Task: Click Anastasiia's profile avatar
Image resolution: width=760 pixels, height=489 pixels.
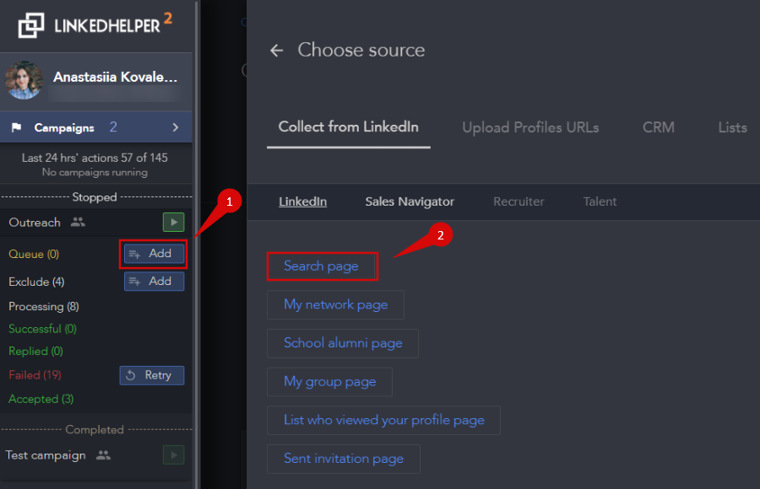Action: [x=24, y=80]
